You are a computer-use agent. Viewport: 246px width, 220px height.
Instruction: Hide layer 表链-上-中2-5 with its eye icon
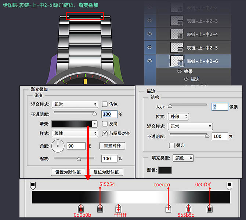(x=149, y=47)
